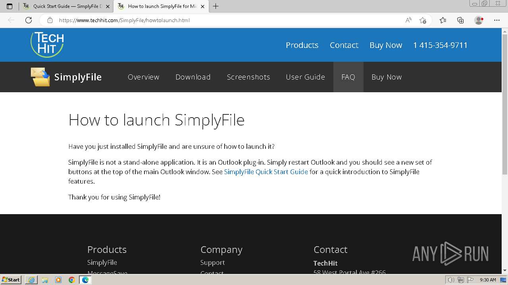Viewport: 508px width, 285px height.
Task: Open the Favorites list icon
Action: point(443,20)
